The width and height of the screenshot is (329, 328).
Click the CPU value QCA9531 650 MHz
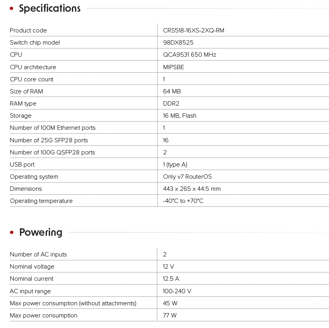(x=189, y=55)
